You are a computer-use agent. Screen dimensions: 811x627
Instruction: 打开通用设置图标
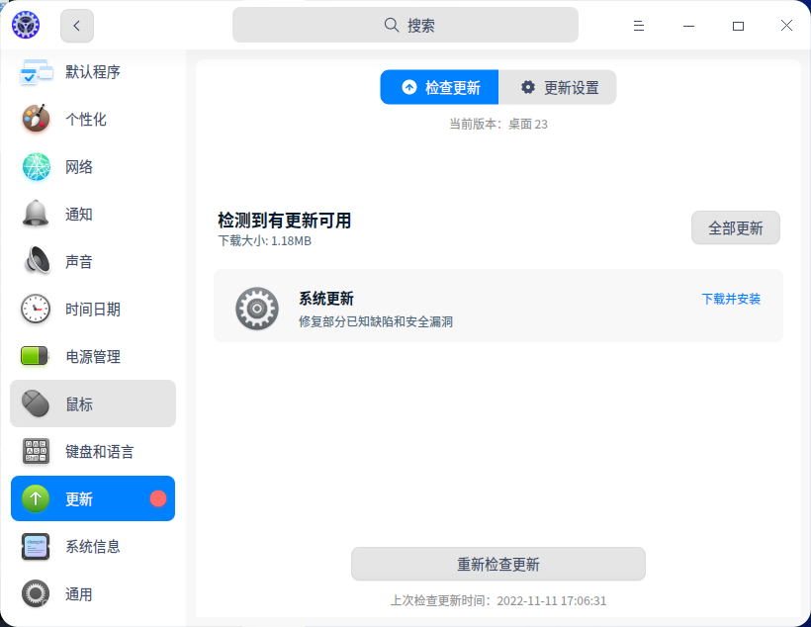coord(36,593)
